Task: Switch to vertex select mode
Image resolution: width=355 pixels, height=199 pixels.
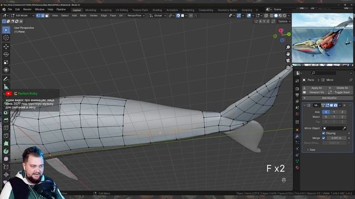Action: [x=38, y=15]
